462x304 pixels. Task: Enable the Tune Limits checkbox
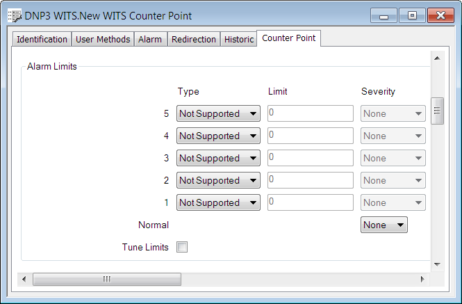[x=182, y=247]
